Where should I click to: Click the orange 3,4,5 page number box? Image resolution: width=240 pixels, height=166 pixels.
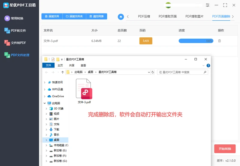[x=146, y=41]
